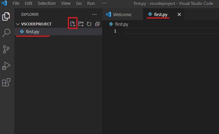Click the New File icon in Explorer

tap(73, 24)
